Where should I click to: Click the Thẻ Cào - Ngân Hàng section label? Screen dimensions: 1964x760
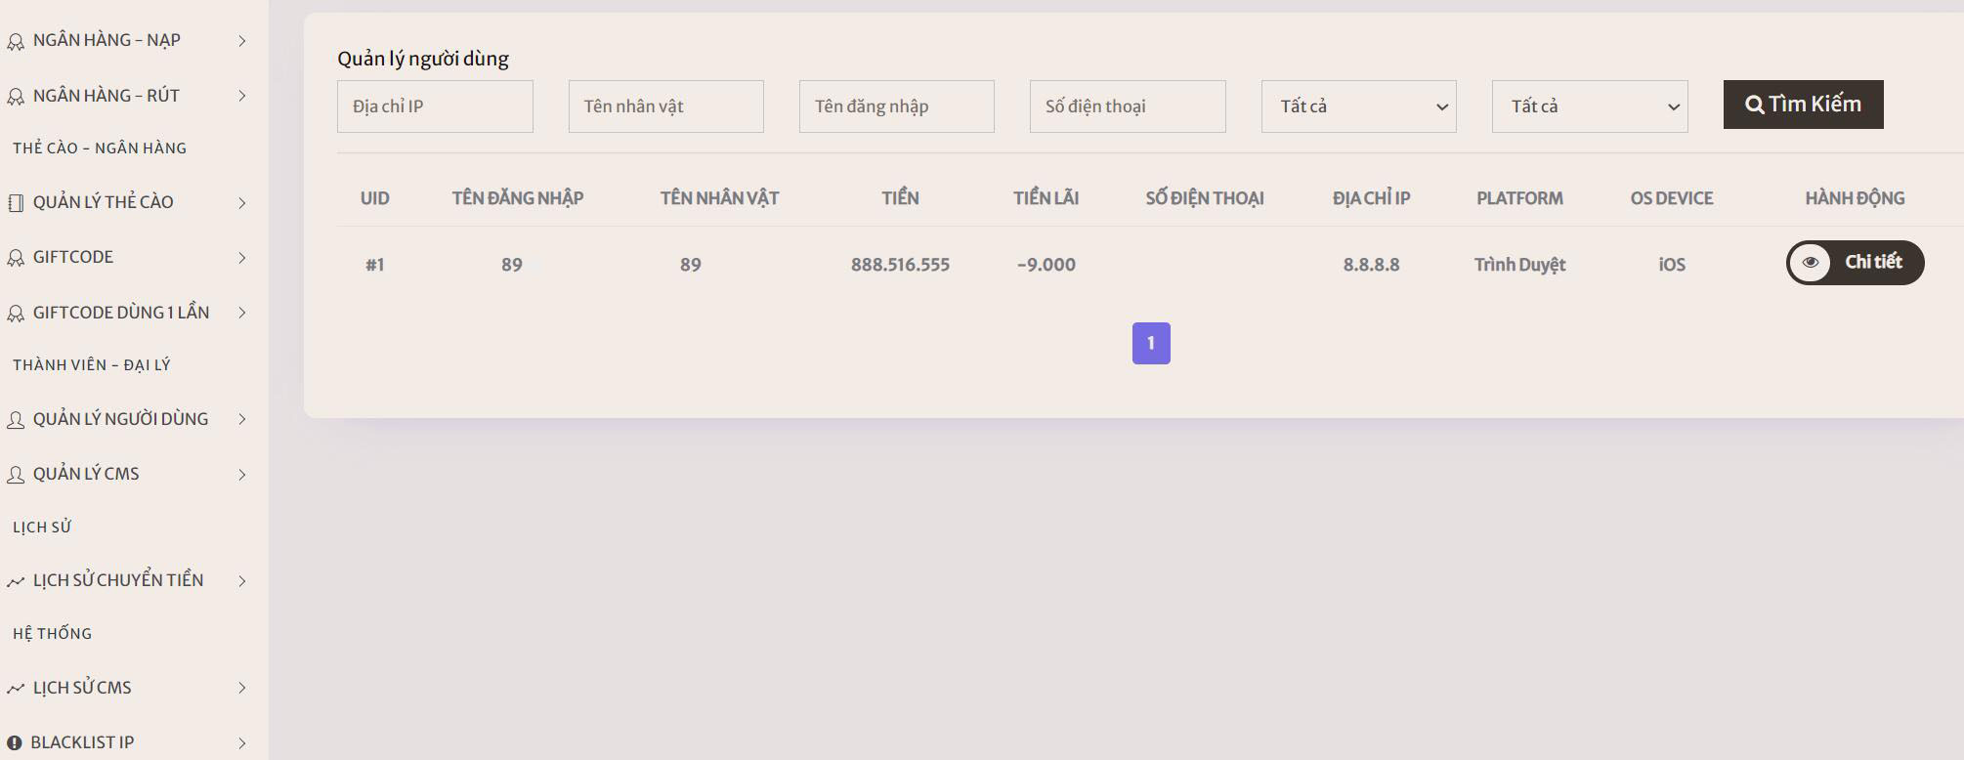[x=100, y=148]
